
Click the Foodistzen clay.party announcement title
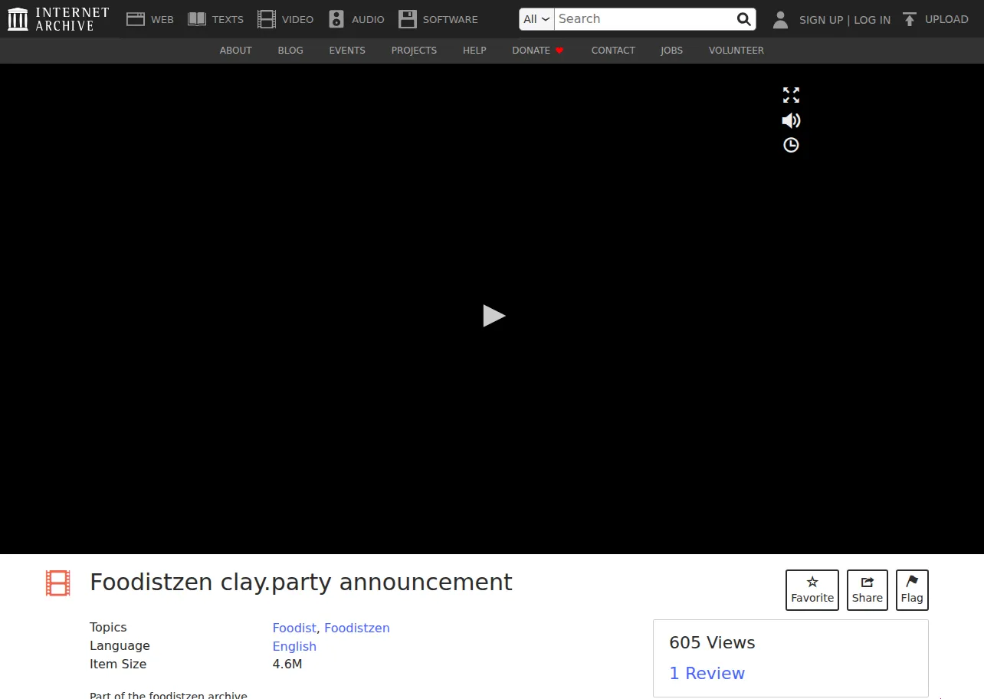[301, 582]
